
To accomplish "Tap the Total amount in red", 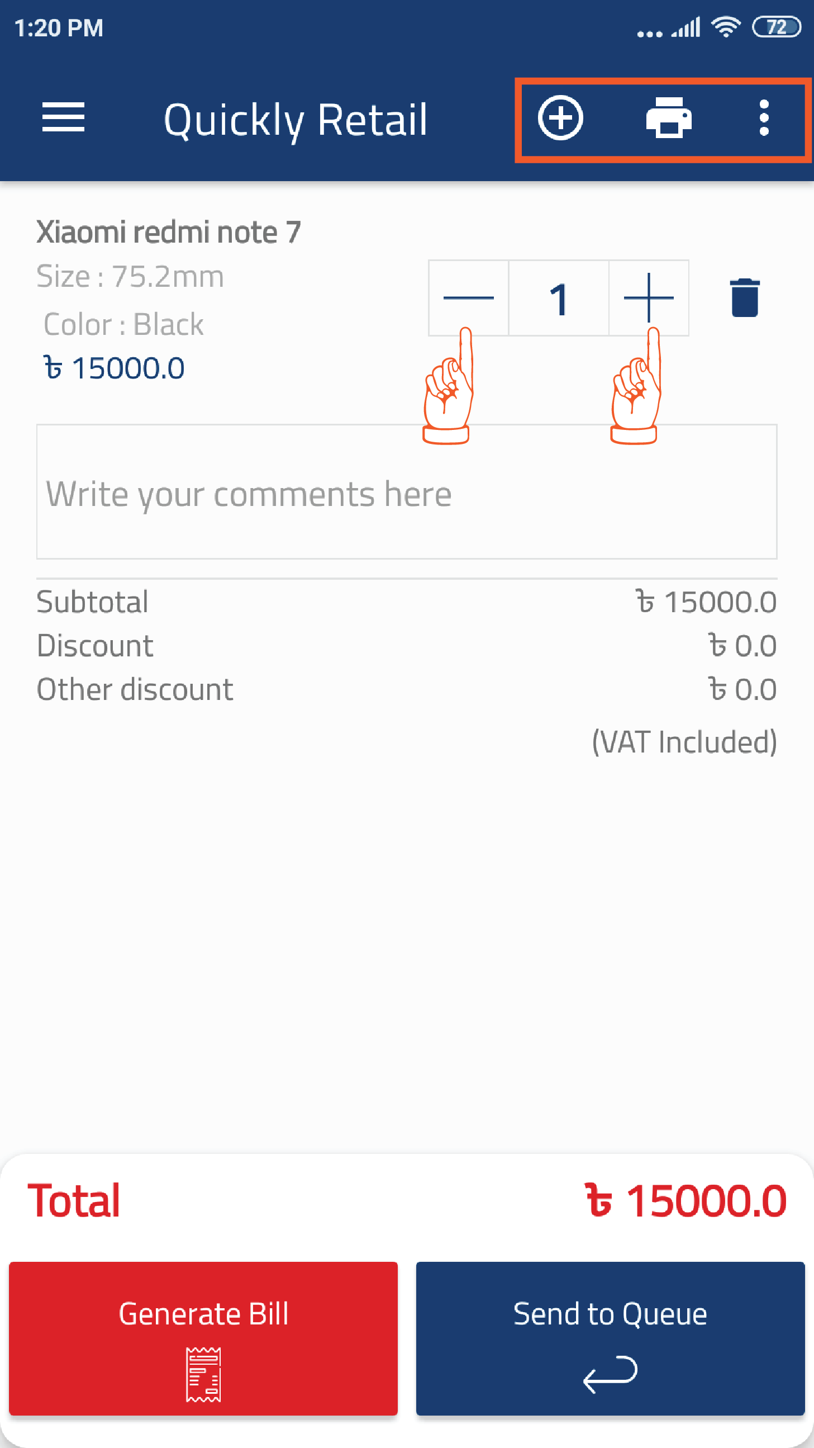I will (686, 1201).
